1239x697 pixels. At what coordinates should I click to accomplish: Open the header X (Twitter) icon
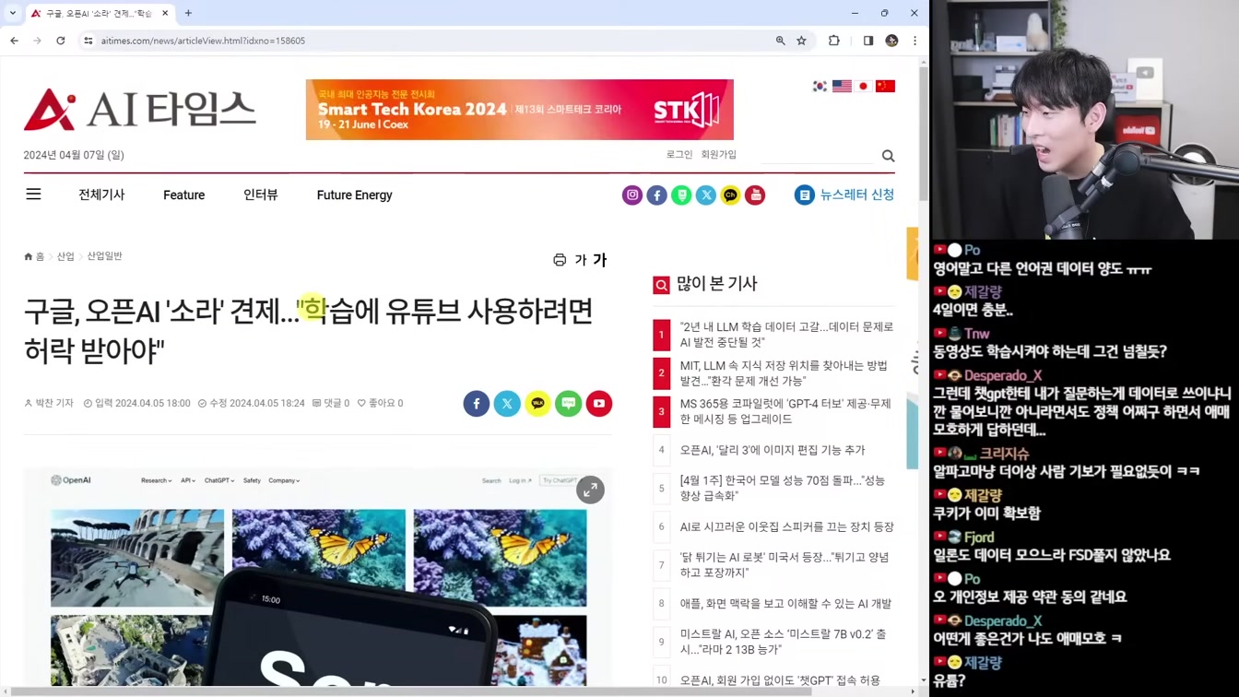point(706,195)
